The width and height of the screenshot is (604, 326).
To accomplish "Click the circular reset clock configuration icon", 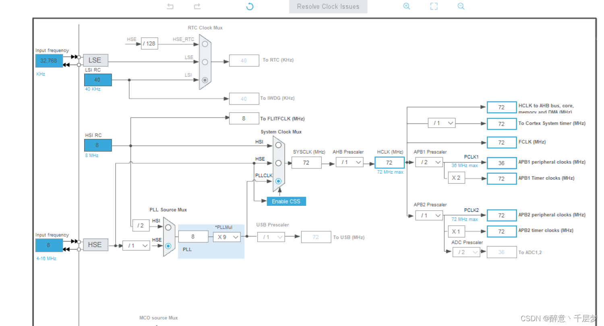I will [x=250, y=6].
